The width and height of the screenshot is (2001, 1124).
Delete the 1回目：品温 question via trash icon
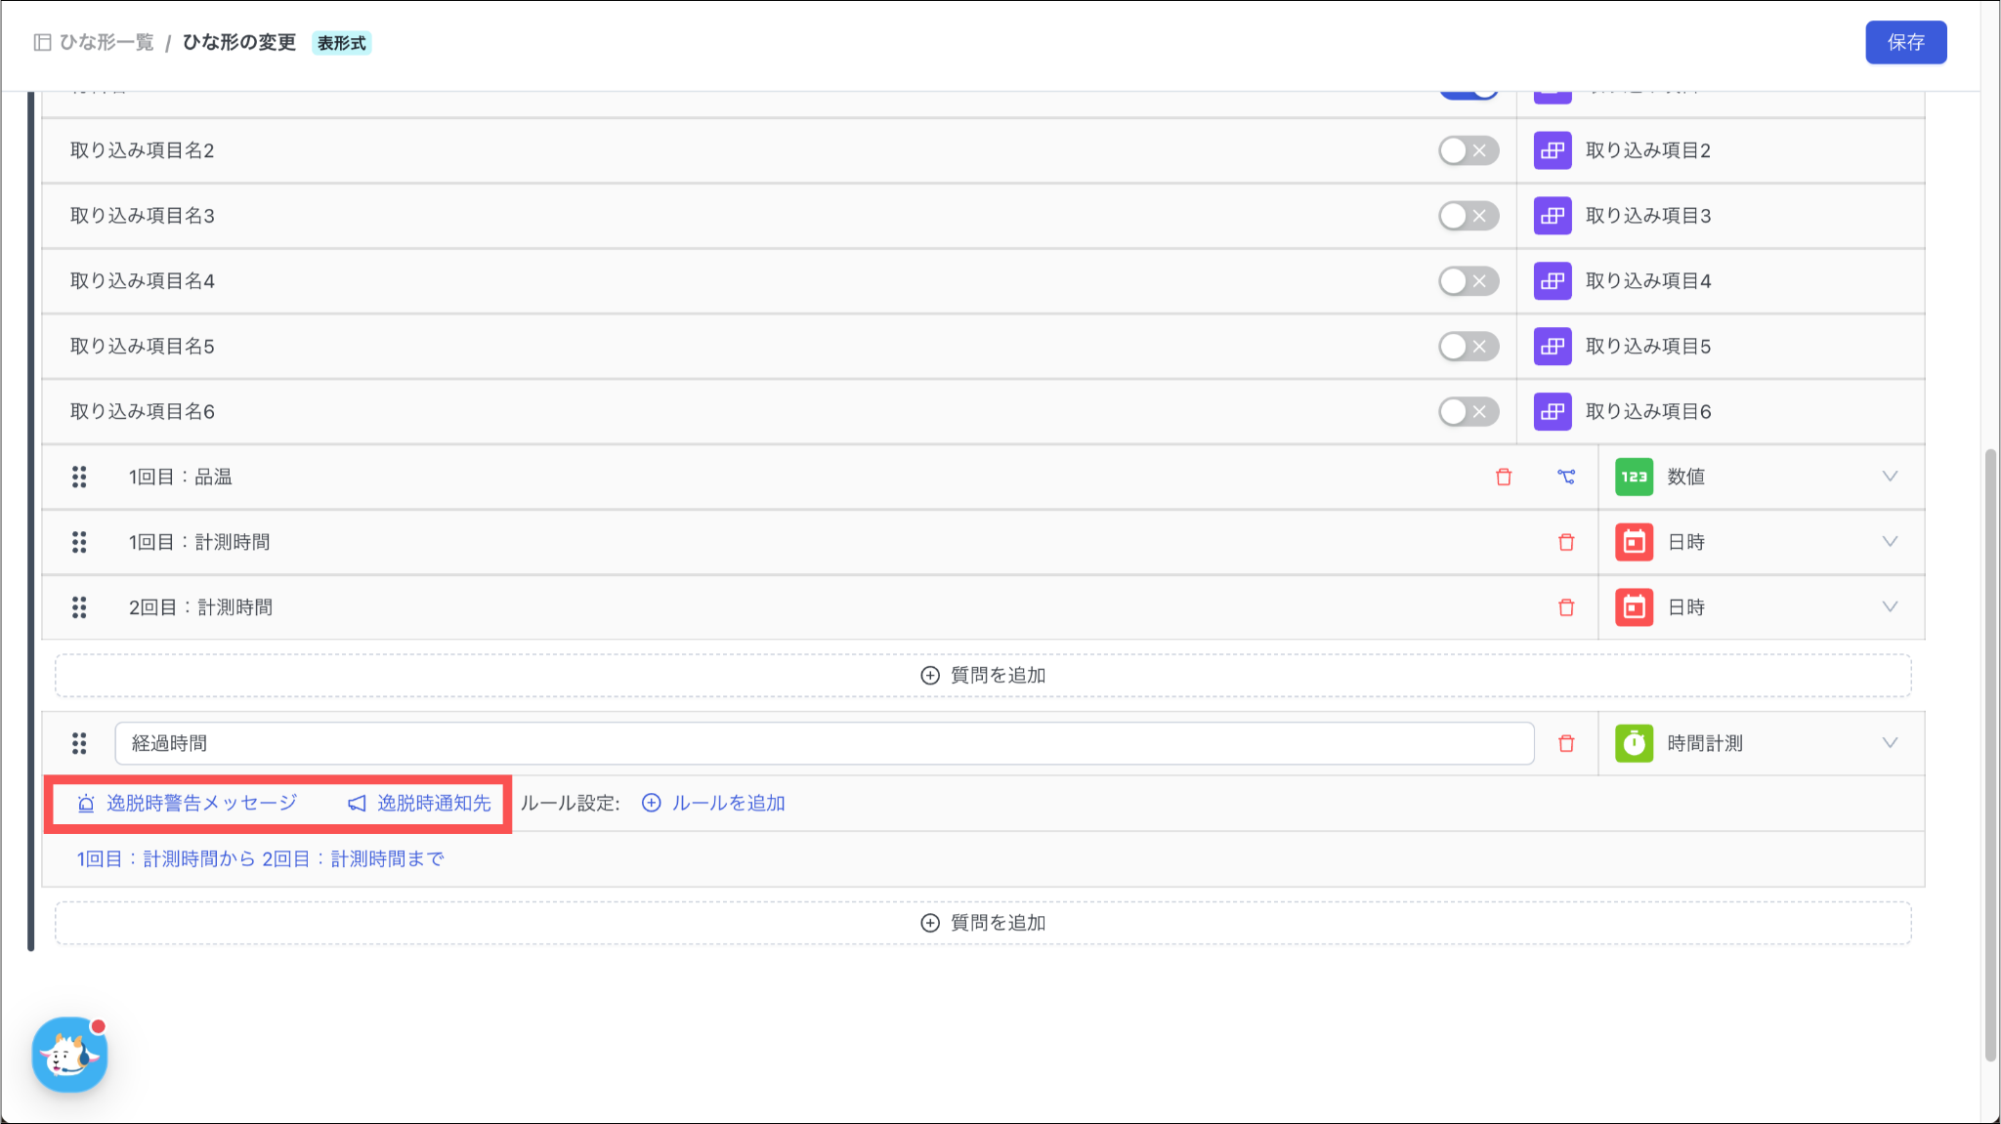[x=1504, y=477]
